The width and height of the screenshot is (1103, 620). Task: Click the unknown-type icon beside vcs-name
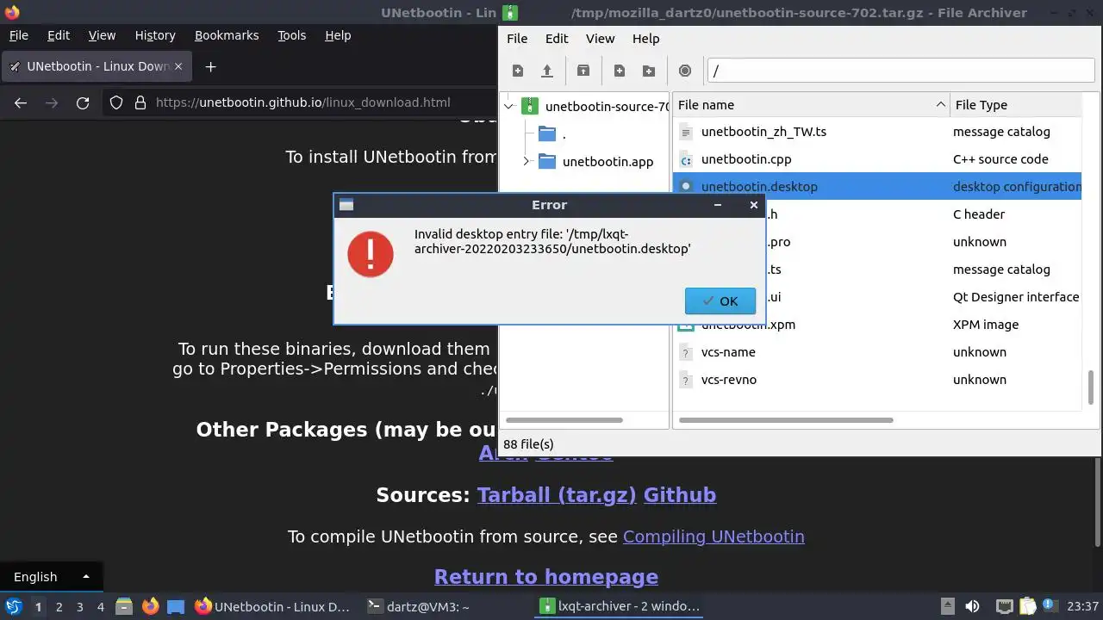coord(686,352)
